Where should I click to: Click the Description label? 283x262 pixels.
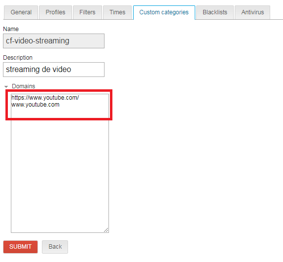click(x=18, y=58)
